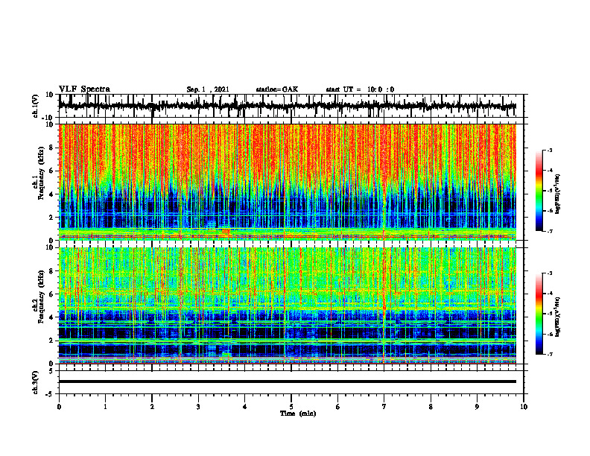Click the ch.1 colorbar log(PSD) label

click(x=558, y=194)
